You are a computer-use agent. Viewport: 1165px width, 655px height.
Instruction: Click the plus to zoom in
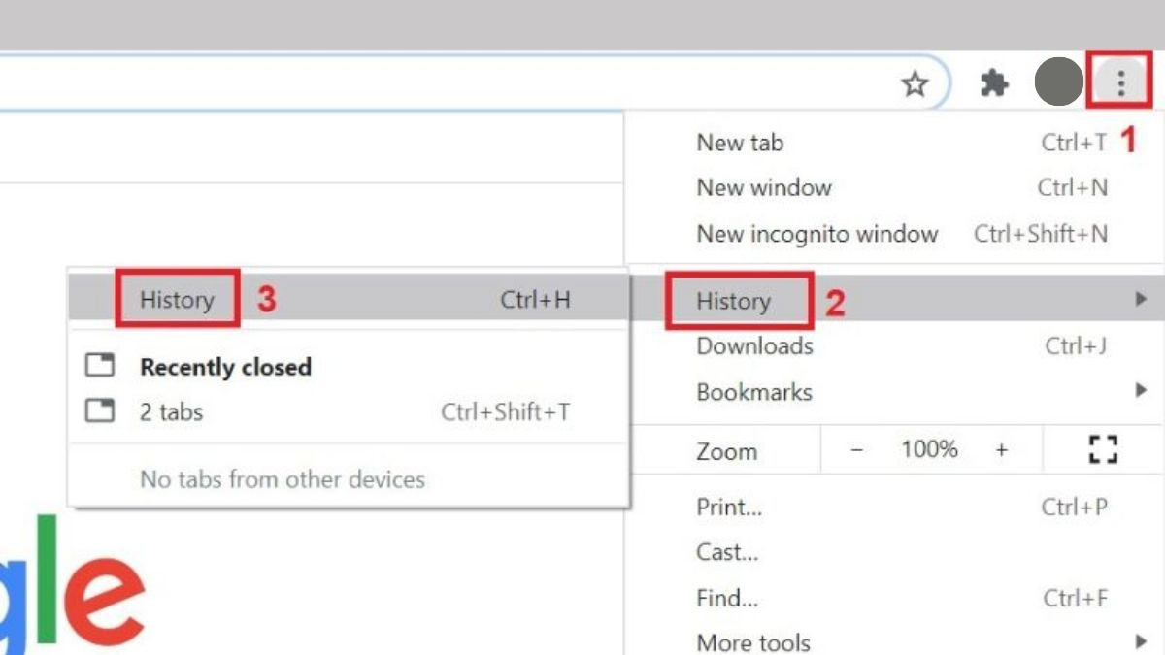tap(1001, 448)
